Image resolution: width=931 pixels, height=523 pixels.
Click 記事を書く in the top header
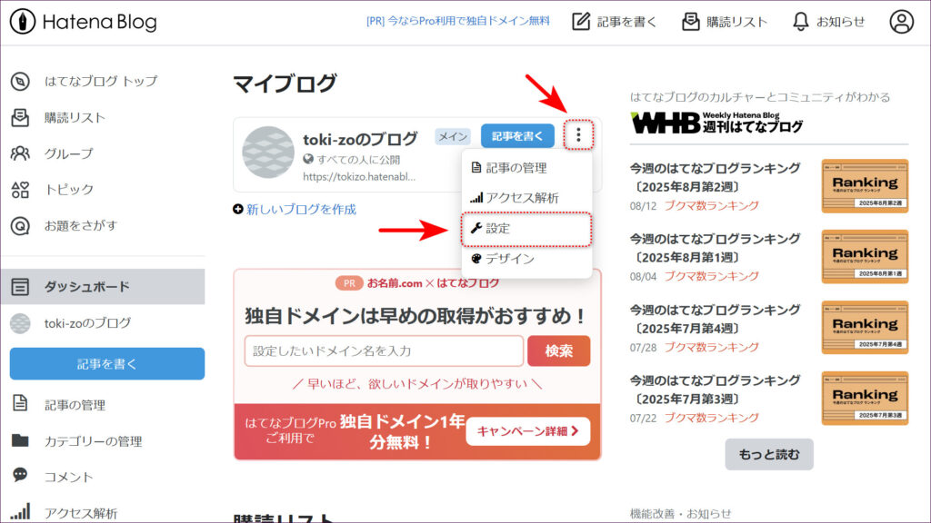click(x=615, y=22)
